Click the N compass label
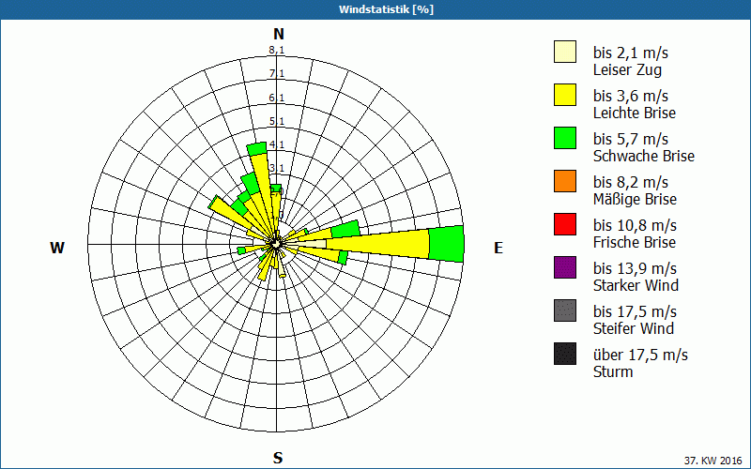 279,34
